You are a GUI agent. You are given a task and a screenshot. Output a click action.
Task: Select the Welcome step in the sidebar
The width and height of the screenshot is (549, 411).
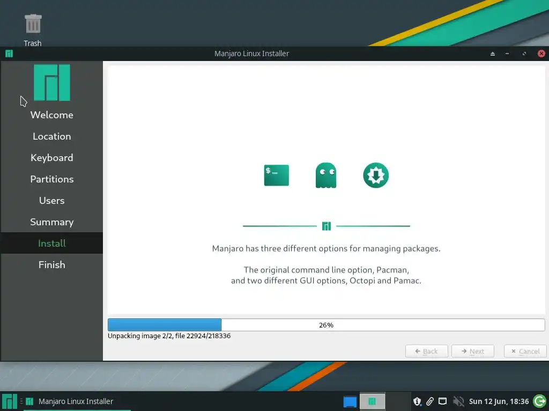coord(52,115)
